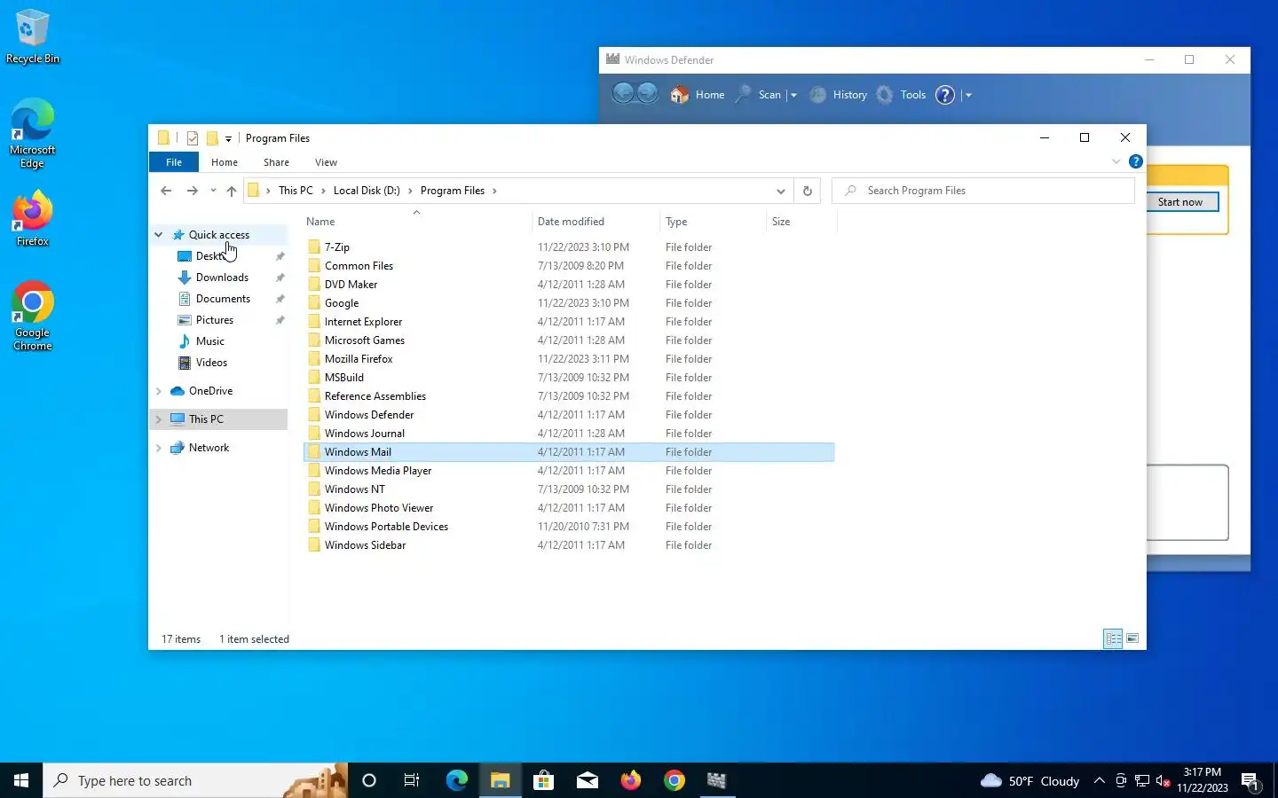This screenshot has height=798, width=1278.
Task: Expand Windows Defender help dropdown arrow
Action: pos(968,96)
